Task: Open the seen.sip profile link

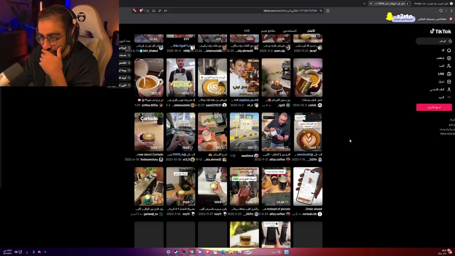Action: [x=279, y=51]
